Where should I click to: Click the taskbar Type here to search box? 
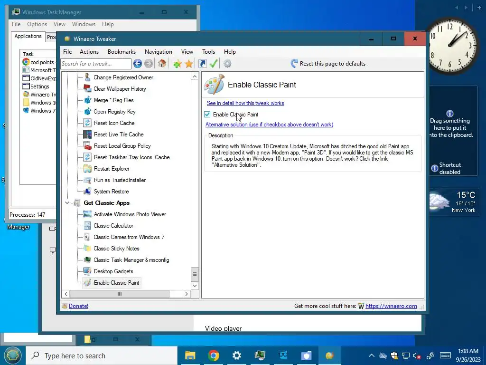point(102,355)
